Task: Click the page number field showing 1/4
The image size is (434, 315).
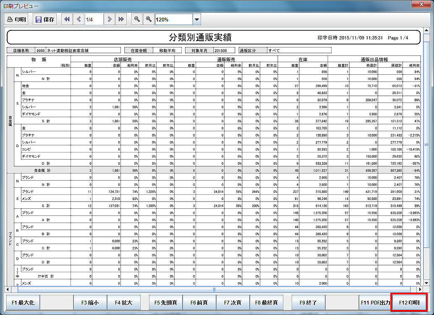Action: pos(94,19)
